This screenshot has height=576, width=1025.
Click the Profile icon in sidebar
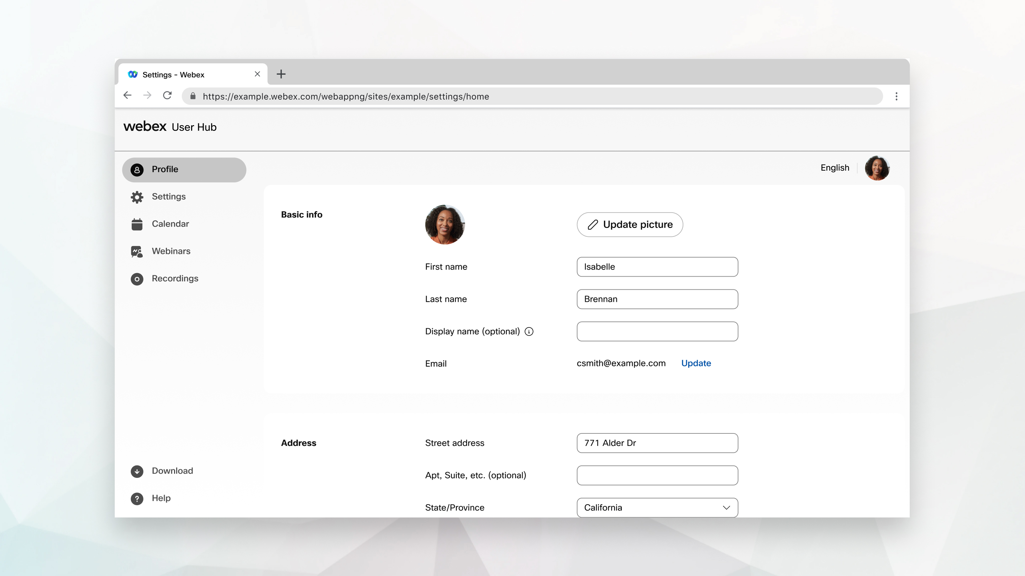coord(137,170)
